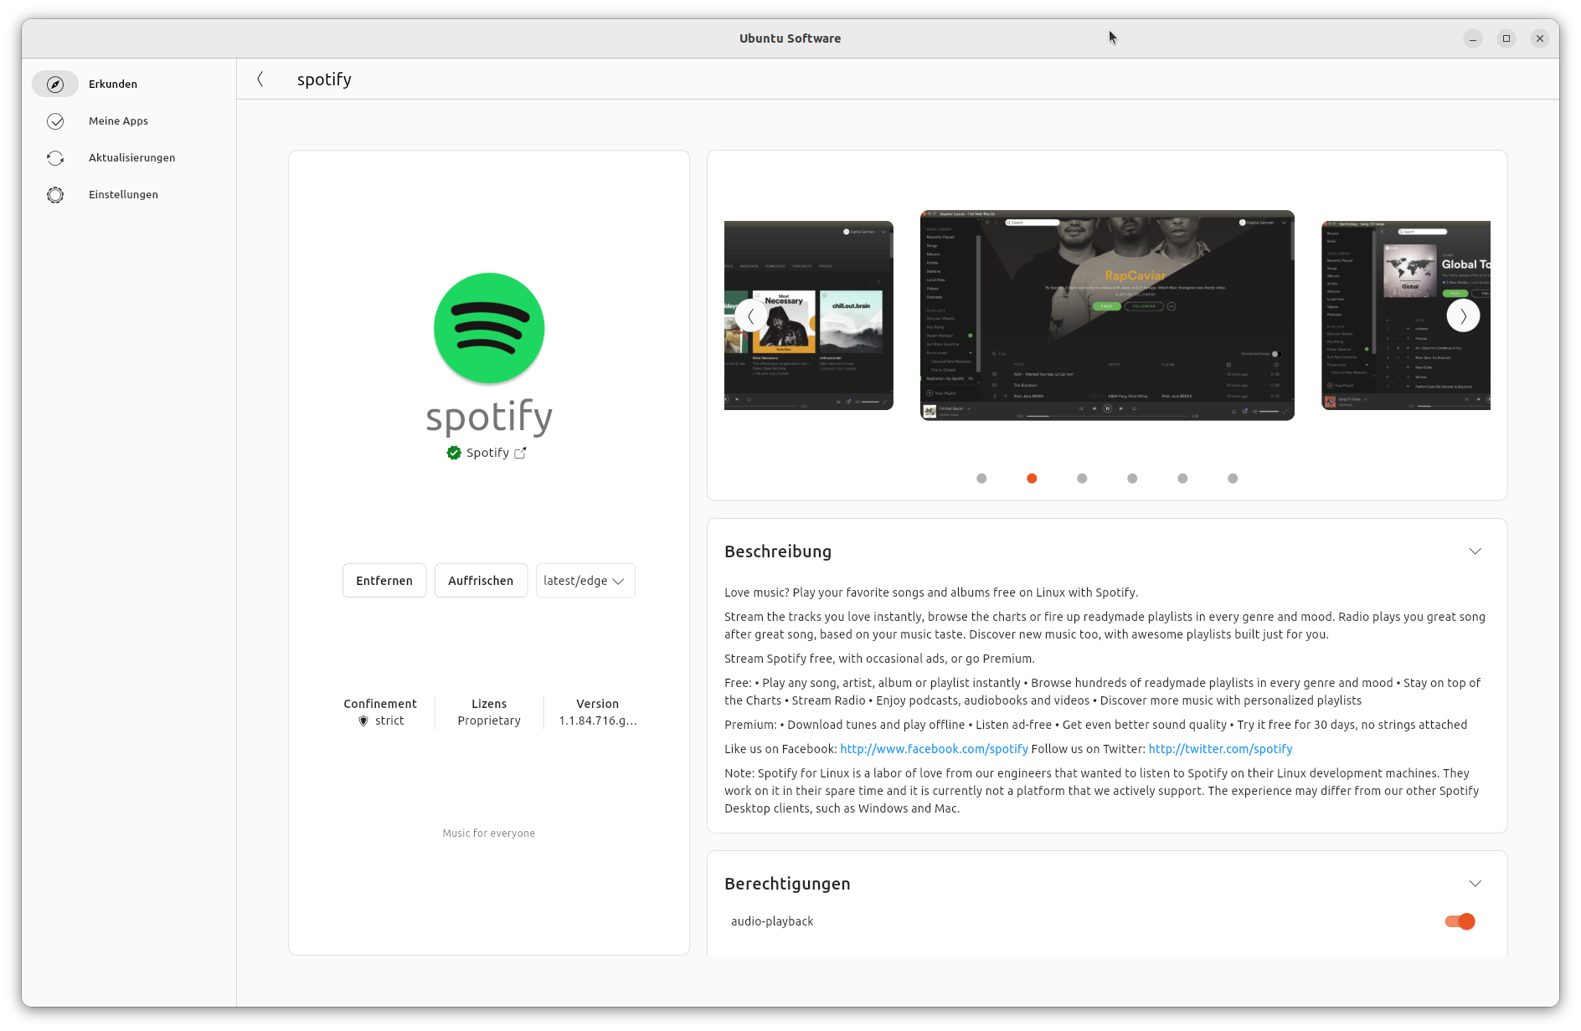Viewport: 1581px width, 1031px height.
Task: Click the Spotify logo icon
Action: click(489, 328)
